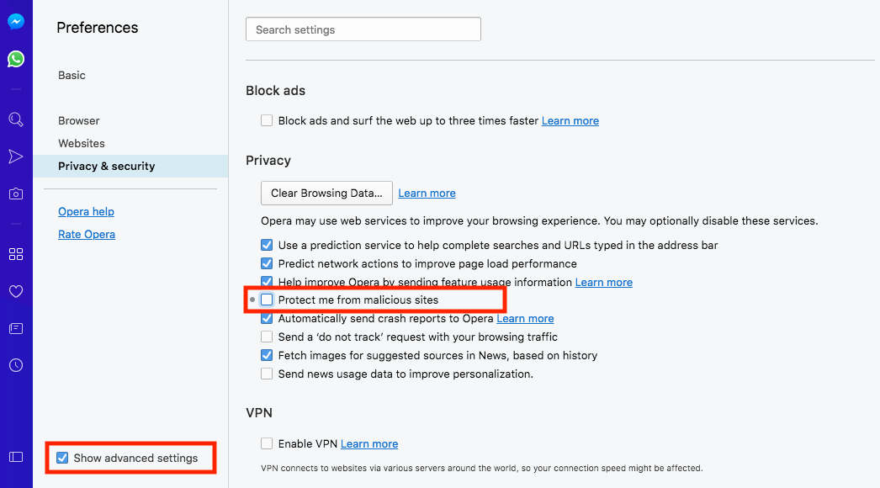Image resolution: width=880 pixels, height=488 pixels.
Task: Open Speed Dial grid icon
Action: [x=16, y=254]
